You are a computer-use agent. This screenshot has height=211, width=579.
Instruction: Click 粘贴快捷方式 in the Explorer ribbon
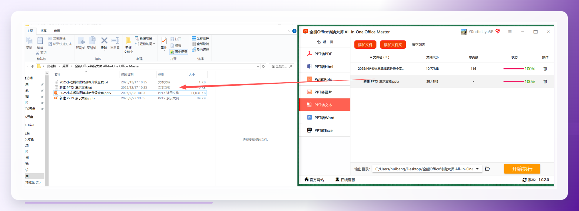click(60, 44)
